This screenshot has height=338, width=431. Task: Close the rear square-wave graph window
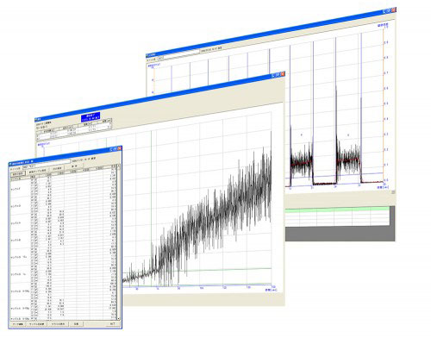(x=394, y=10)
